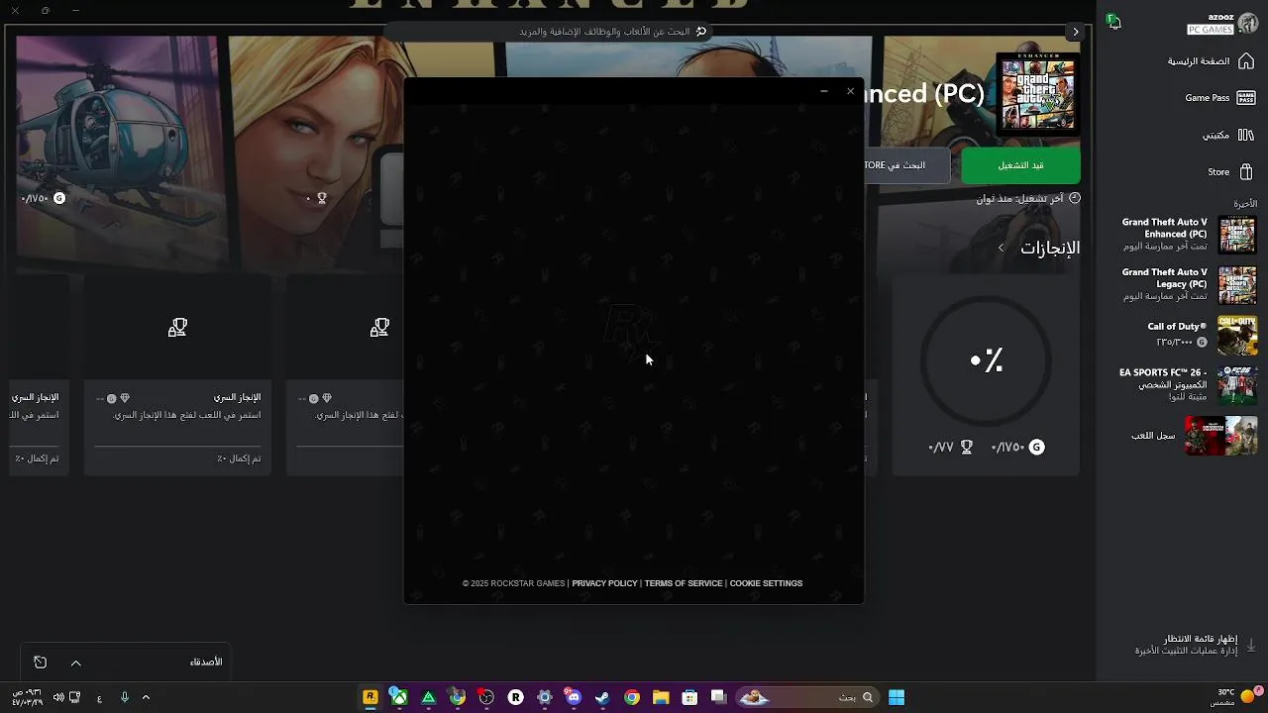Expand the Friends (الأصدقاء) panel chevron
The image size is (1268, 713).
click(75, 662)
